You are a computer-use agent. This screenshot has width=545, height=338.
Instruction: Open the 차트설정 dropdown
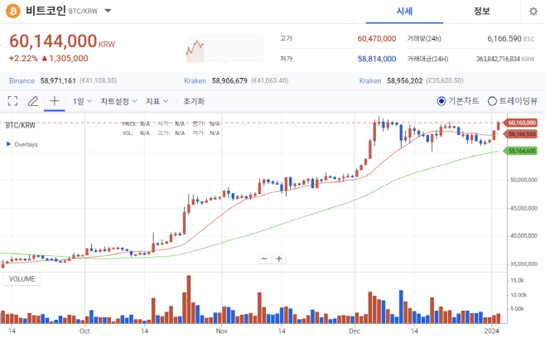[x=119, y=101]
